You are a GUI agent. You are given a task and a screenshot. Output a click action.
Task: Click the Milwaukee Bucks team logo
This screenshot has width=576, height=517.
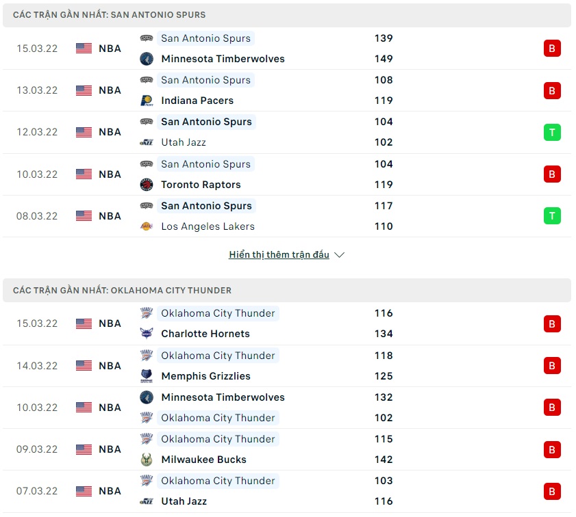tap(146, 460)
